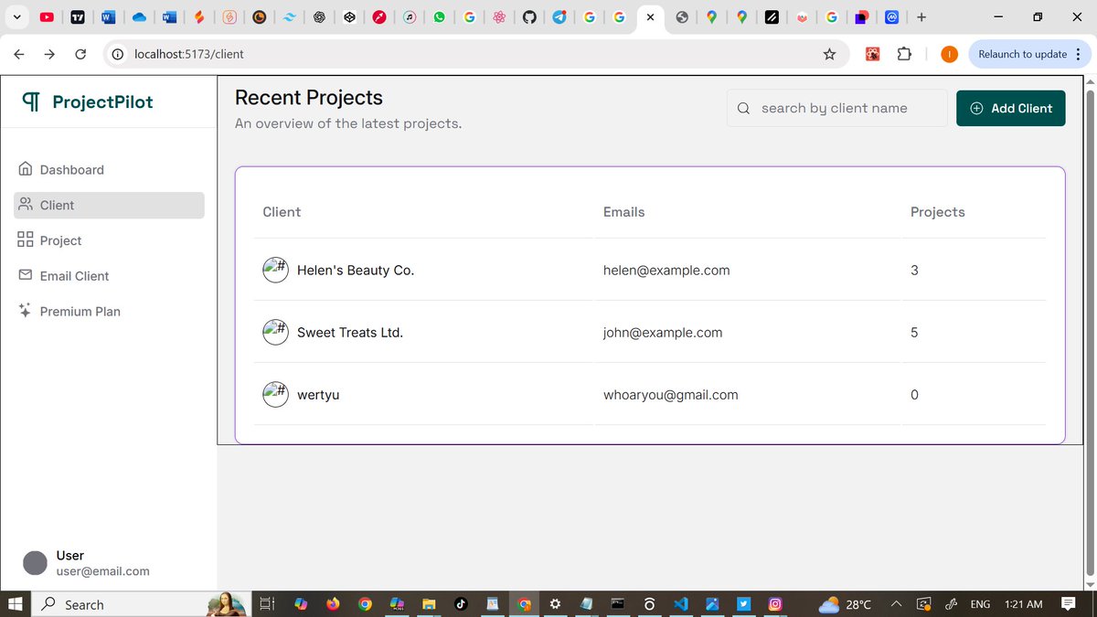This screenshot has width=1097, height=617.
Task: Go back with the browser back arrow
Action: [x=18, y=54]
